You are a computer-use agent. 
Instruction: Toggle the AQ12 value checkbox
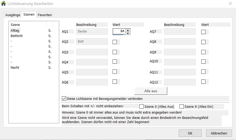tap(203, 82)
